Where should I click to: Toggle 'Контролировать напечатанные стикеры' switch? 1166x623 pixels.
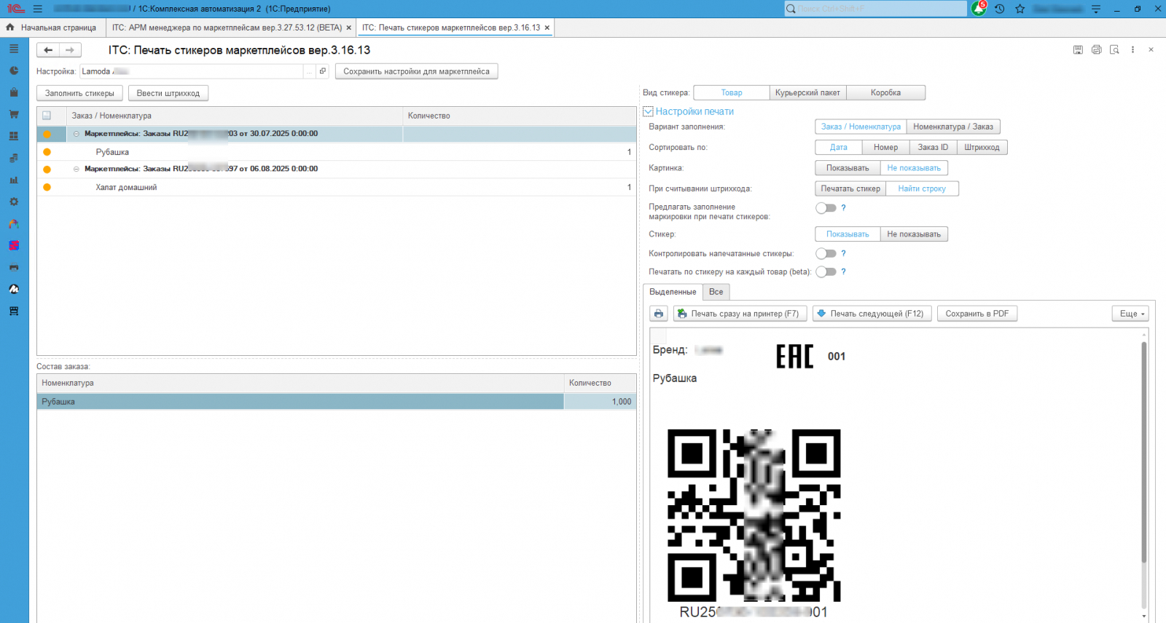point(826,253)
